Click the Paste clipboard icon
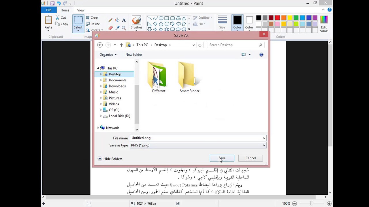 point(48,20)
